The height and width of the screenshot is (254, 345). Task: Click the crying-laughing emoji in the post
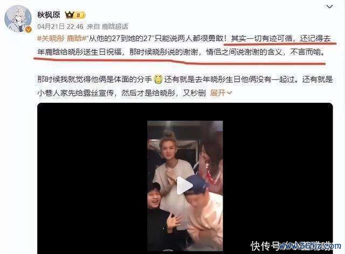(158, 79)
